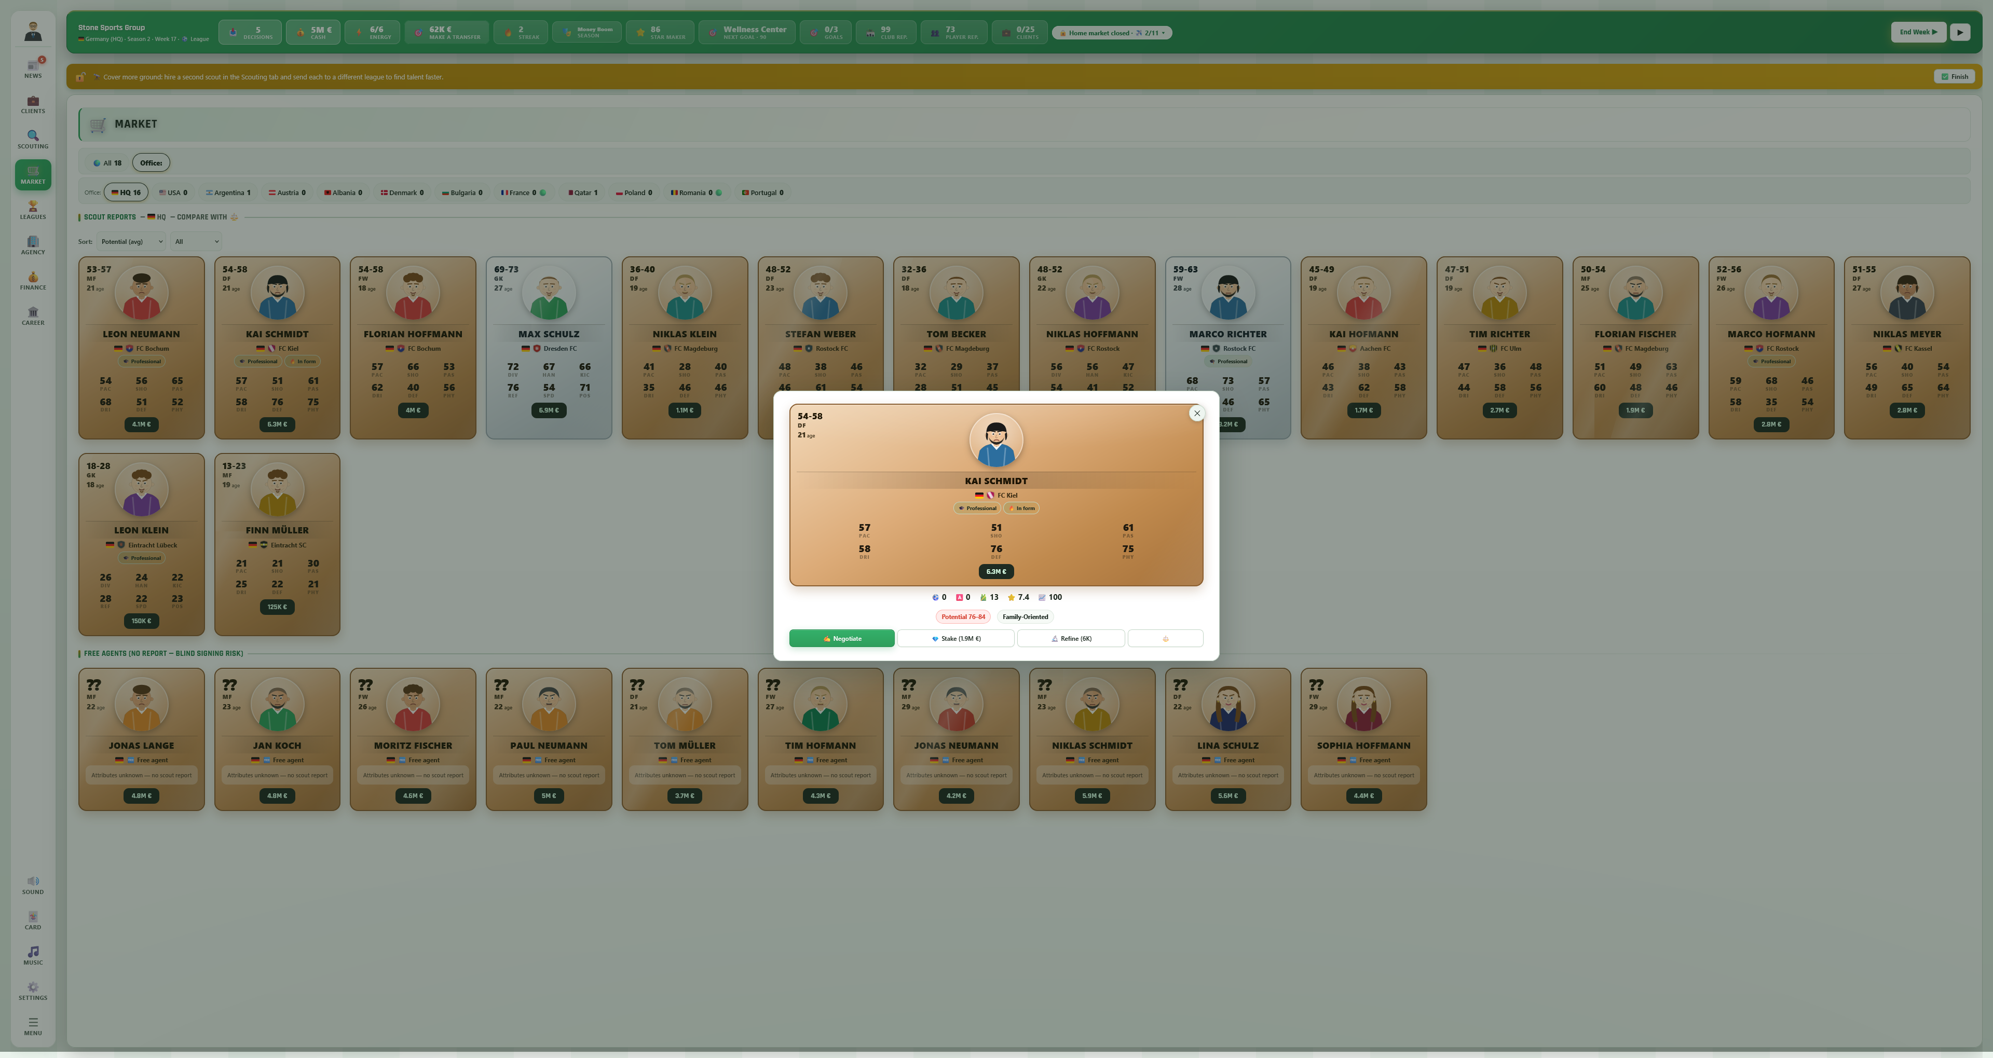The width and height of the screenshot is (1993, 1058).
Task: Open the Finance sidebar section
Action: coord(33,281)
